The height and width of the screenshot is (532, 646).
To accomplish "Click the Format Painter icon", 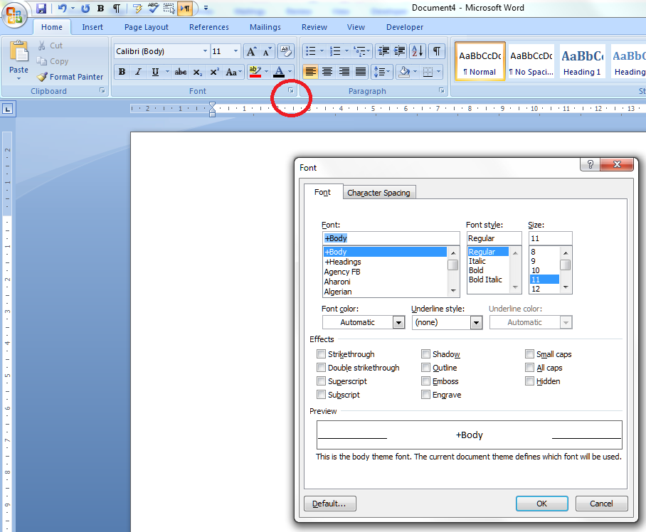I will pyautogui.click(x=42, y=77).
